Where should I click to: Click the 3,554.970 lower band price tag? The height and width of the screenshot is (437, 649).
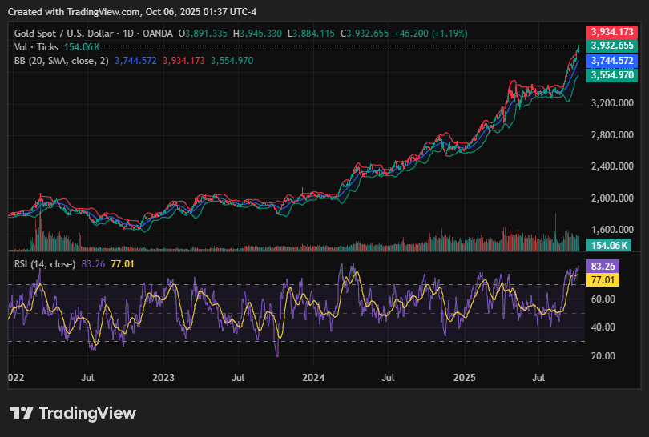coord(612,74)
